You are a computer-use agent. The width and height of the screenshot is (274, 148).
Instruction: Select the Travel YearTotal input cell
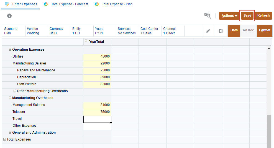click(97, 120)
